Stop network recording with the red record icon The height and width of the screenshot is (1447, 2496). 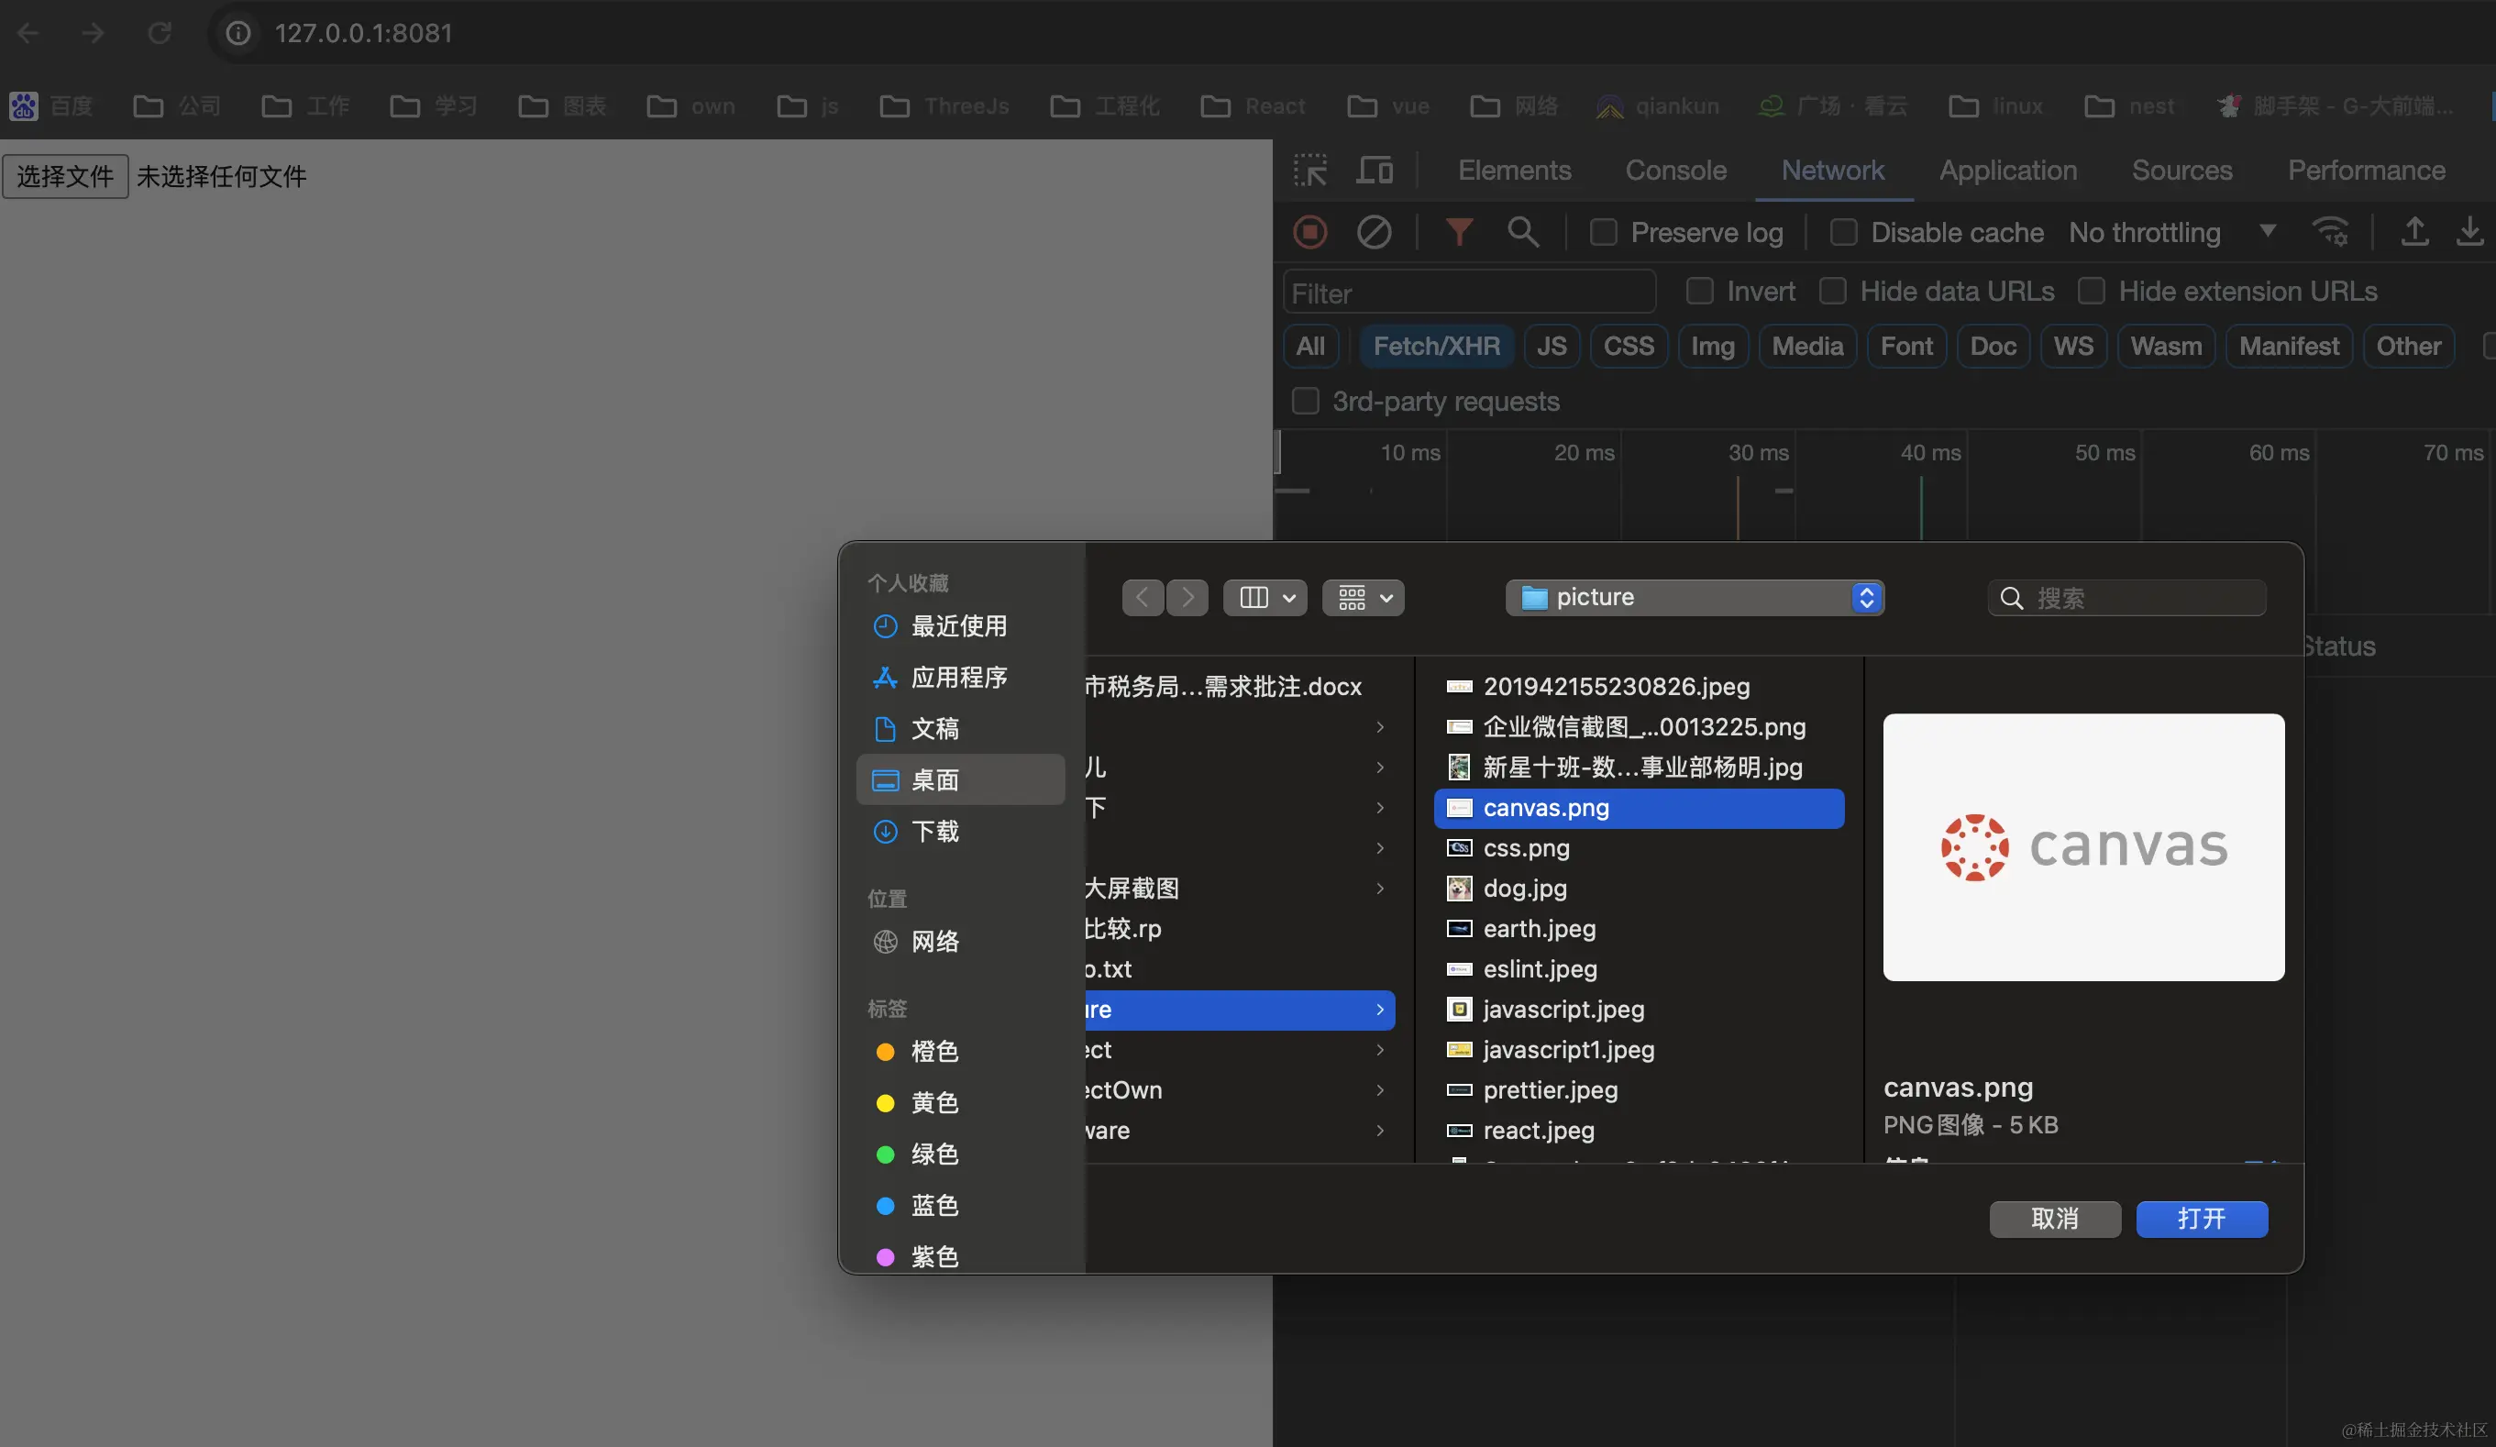1309,232
